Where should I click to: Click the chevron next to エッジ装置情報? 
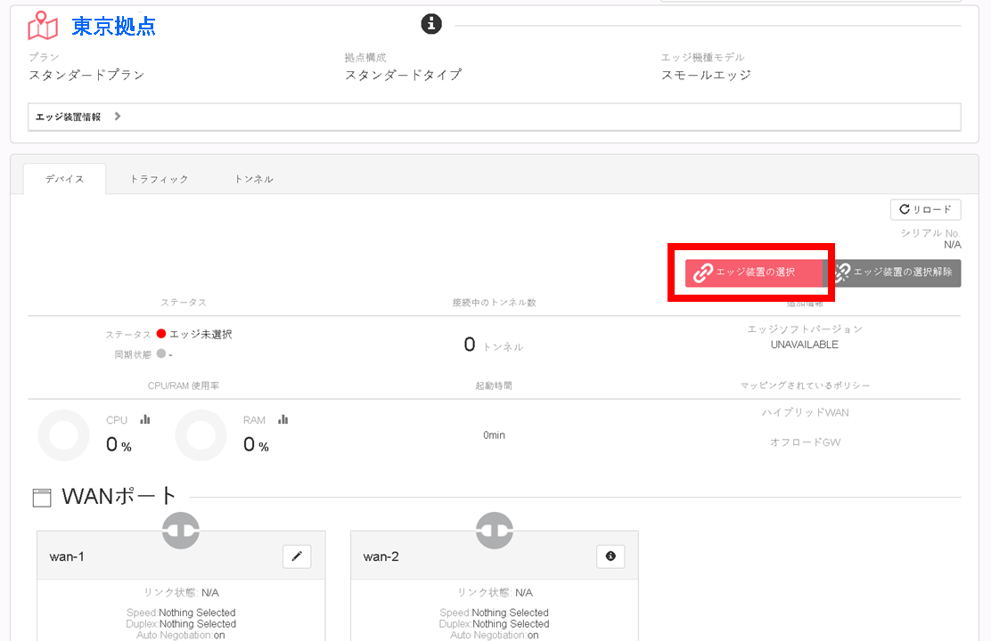click(x=118, y=117)
